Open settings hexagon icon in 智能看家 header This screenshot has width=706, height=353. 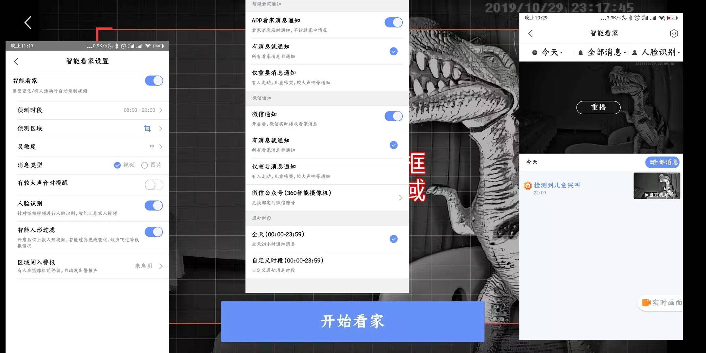pyautogui.click(x=674, y=33)
